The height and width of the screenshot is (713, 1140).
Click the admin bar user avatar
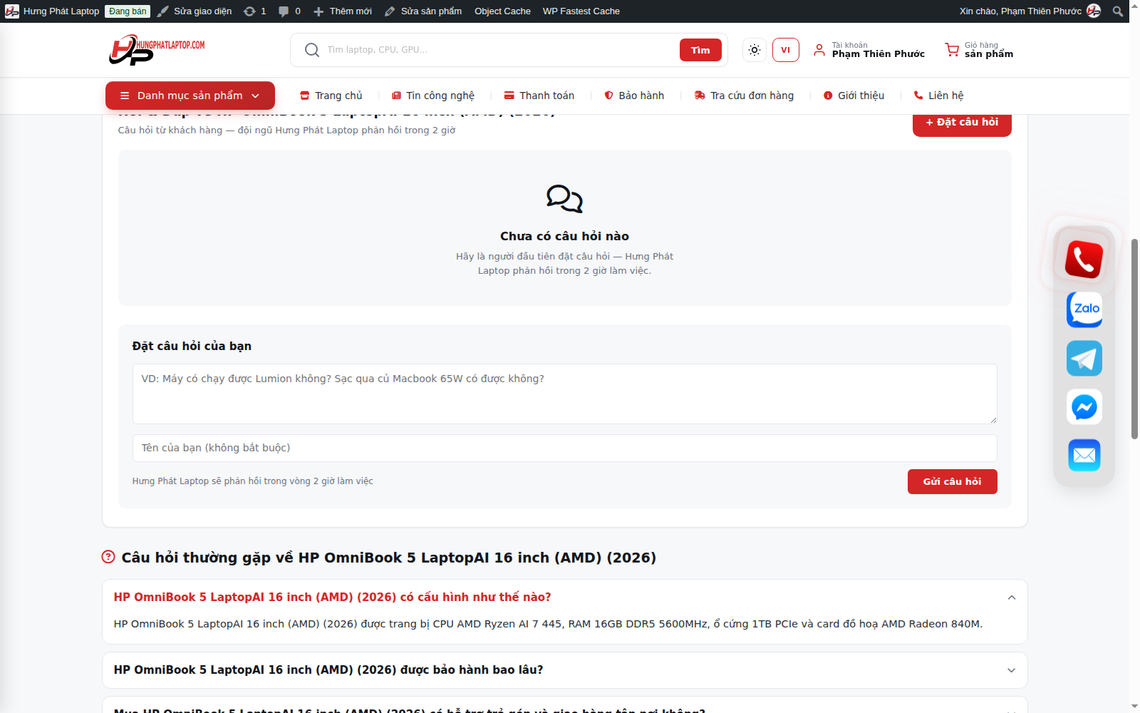[1094, 11]
